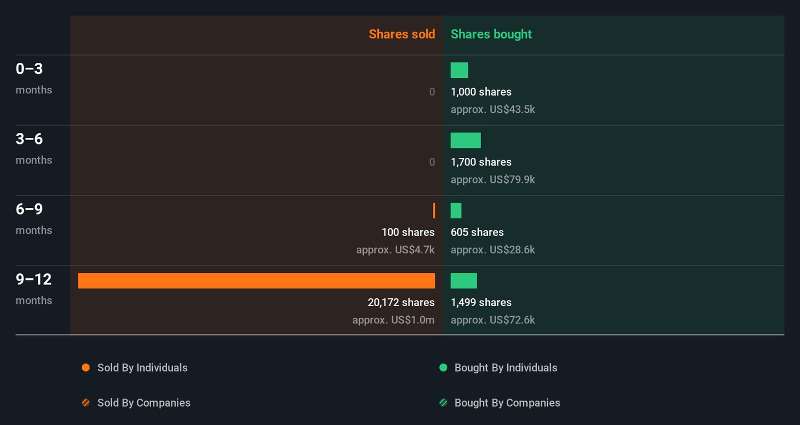Click the orange Sold By Individuals legend dot
Image resolution: width=800 pixels, height=425 pixels.
coord(86,368)
